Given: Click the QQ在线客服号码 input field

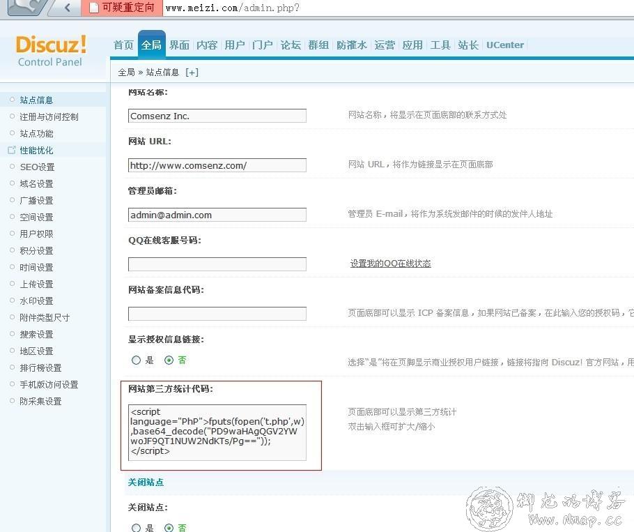Looking at the screenshot, I should pos(217,264).
